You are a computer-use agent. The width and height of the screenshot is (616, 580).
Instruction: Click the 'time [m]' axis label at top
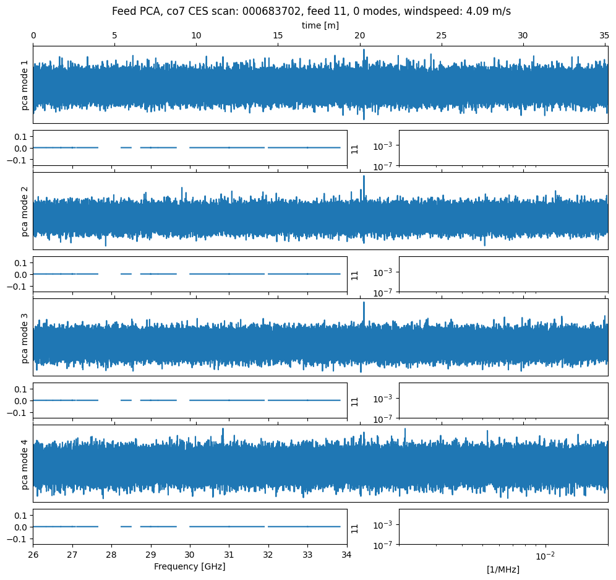(320, 25)
